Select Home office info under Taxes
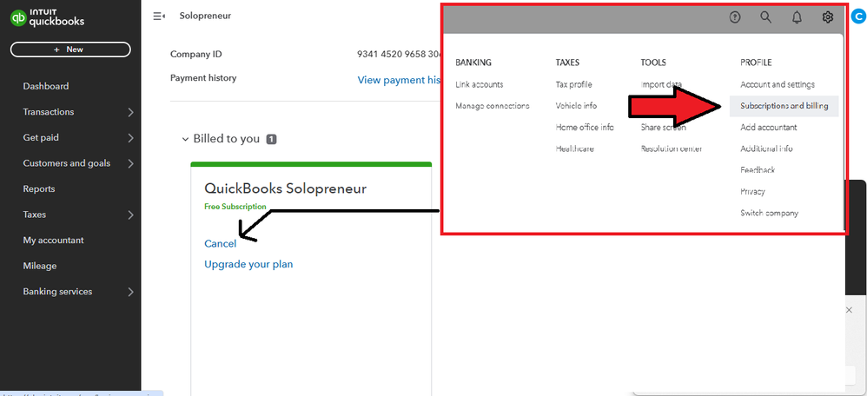867x396 pixels. pyautogui.click(x=585, y=127)
